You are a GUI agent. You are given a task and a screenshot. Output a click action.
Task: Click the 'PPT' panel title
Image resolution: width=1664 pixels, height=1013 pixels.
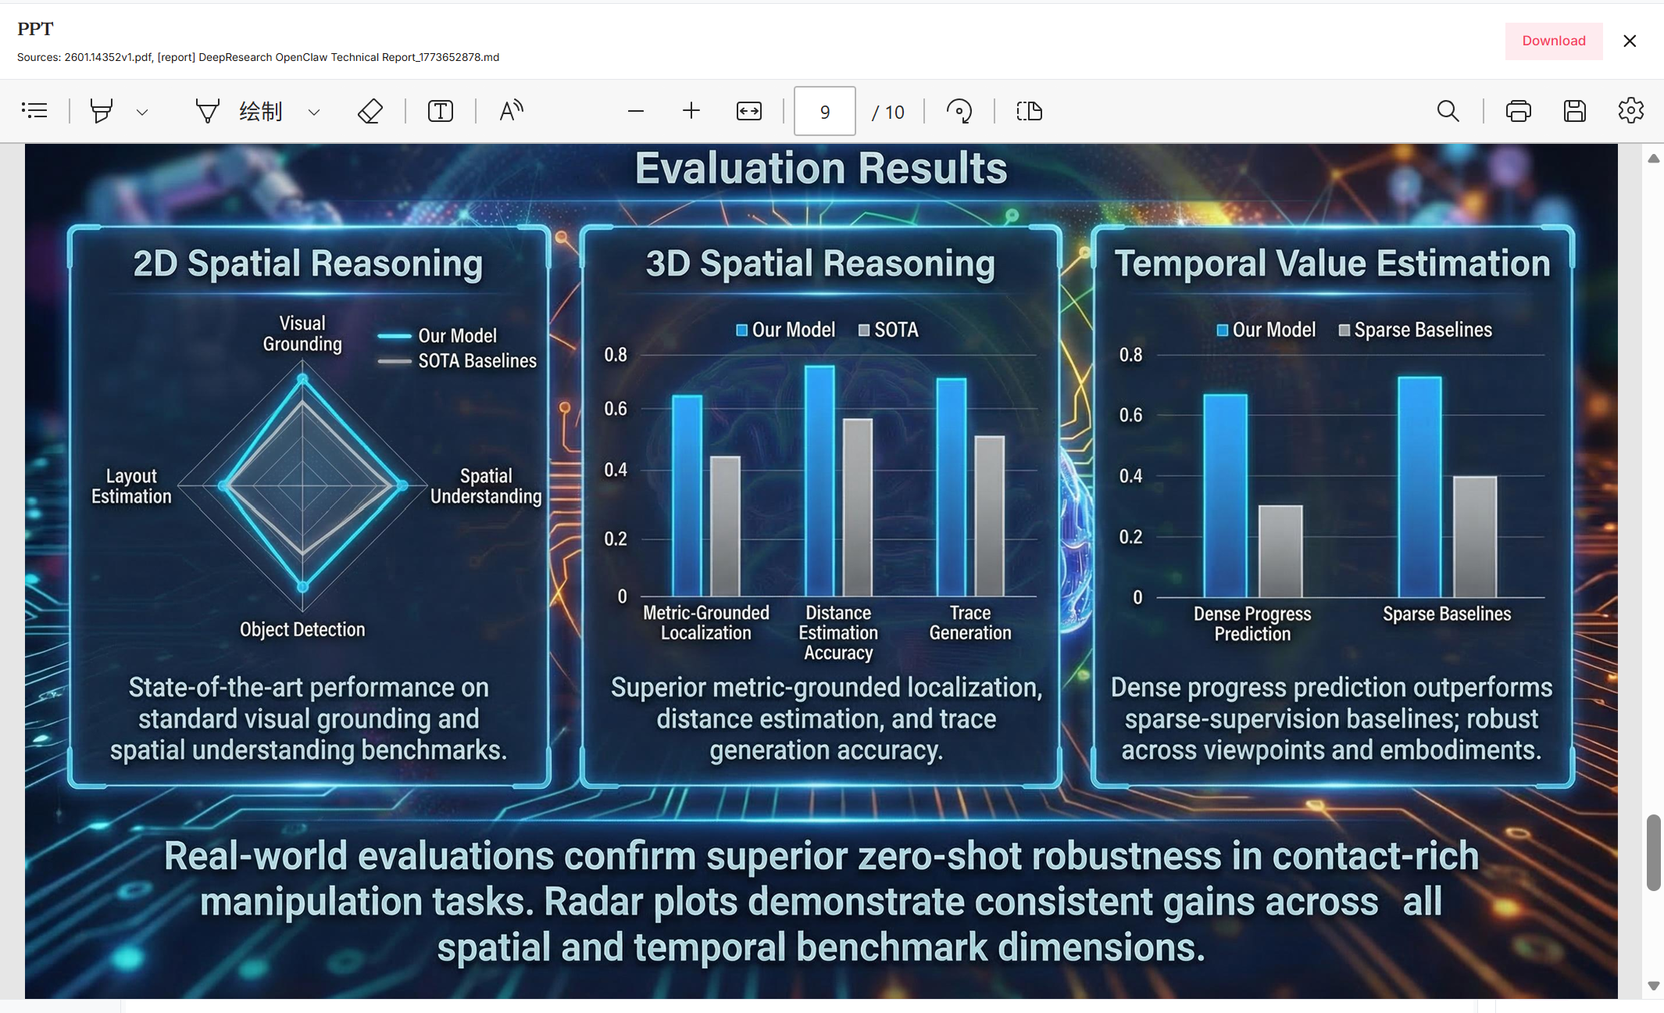35,29
